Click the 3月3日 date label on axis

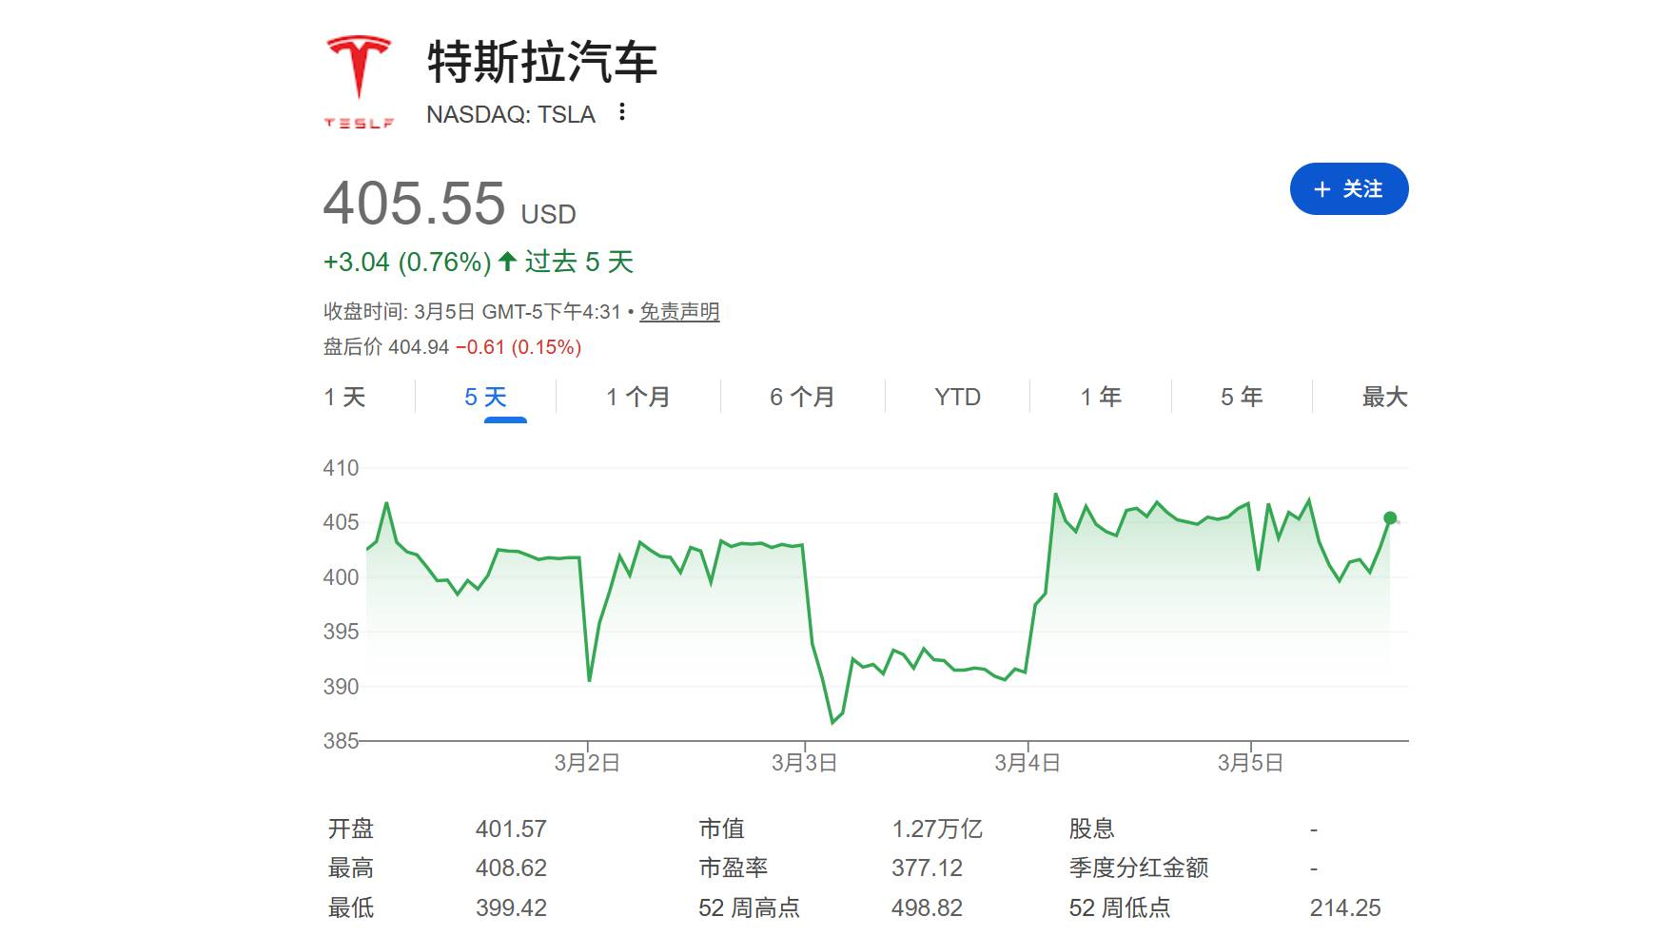click(x=804, y=763)
